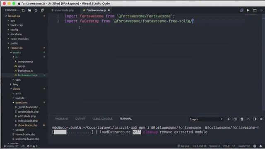Image resolution: width=265 pixels, height=149 pixels.
Task: Collapse the assets folder
Action: [17, 53]
